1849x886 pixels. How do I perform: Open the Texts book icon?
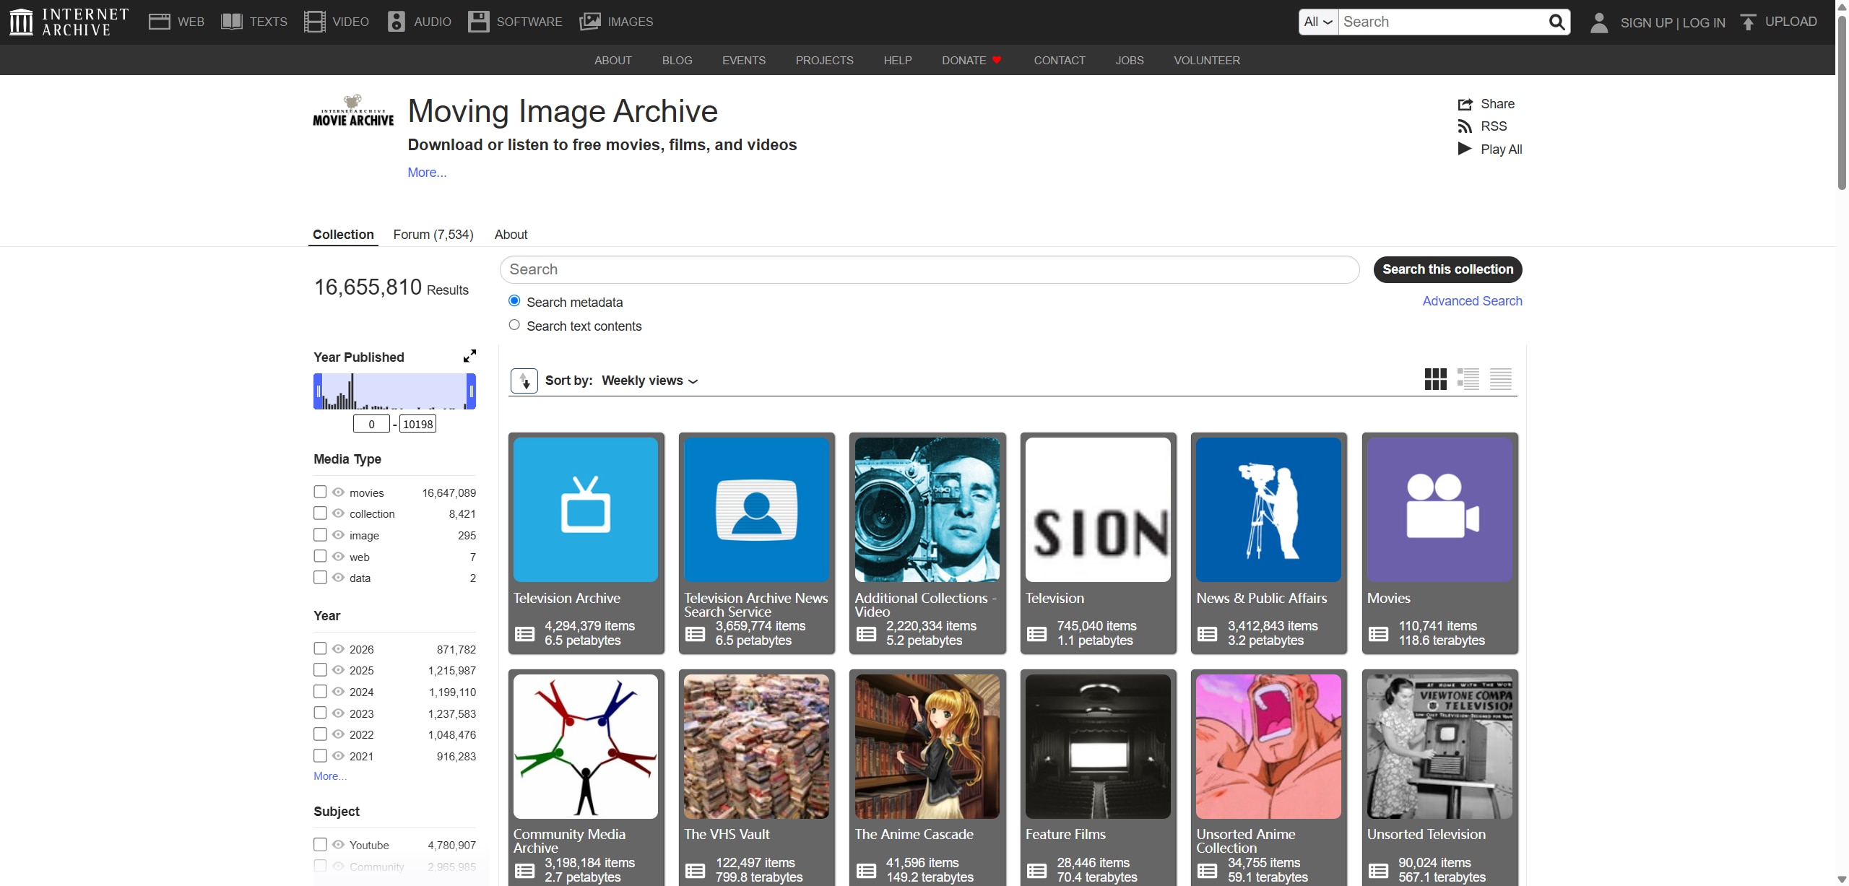231,22
